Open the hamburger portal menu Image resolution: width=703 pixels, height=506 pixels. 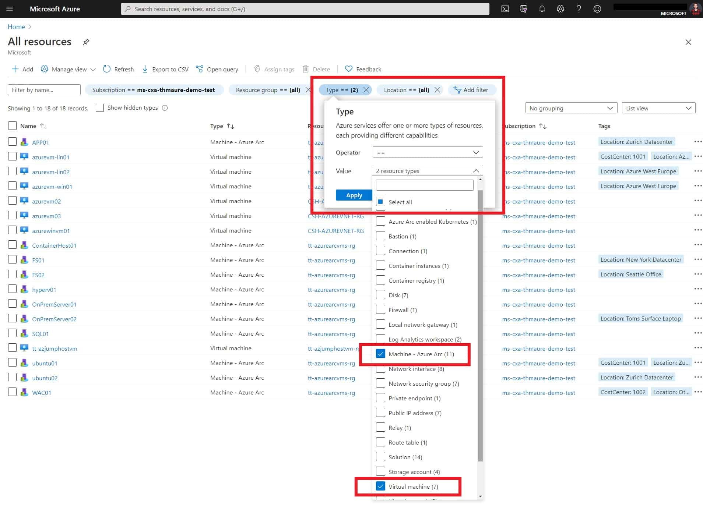click(x=10, y=9)
